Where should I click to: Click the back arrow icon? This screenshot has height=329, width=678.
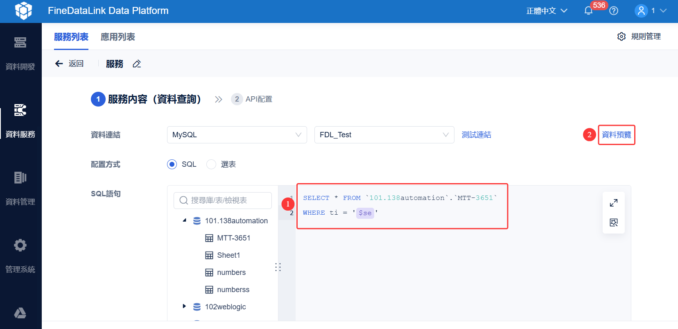59,64
